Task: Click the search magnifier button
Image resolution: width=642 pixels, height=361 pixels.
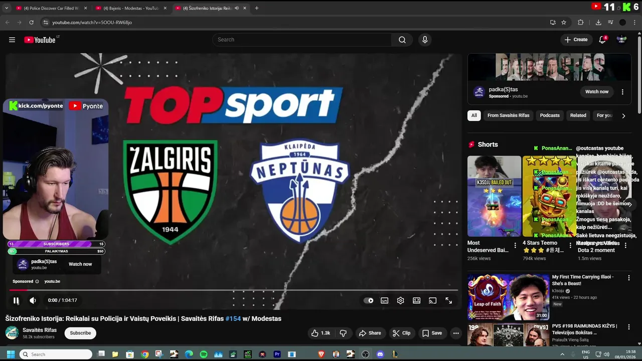Action: click(402, 40)
